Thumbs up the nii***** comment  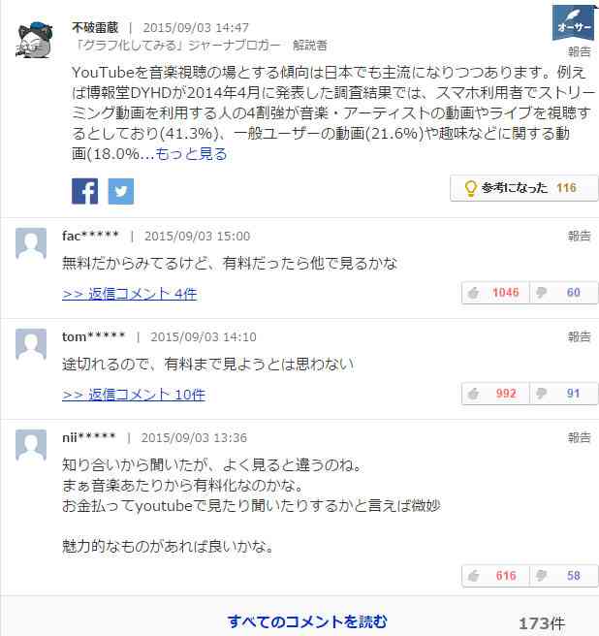pos(495,576)
